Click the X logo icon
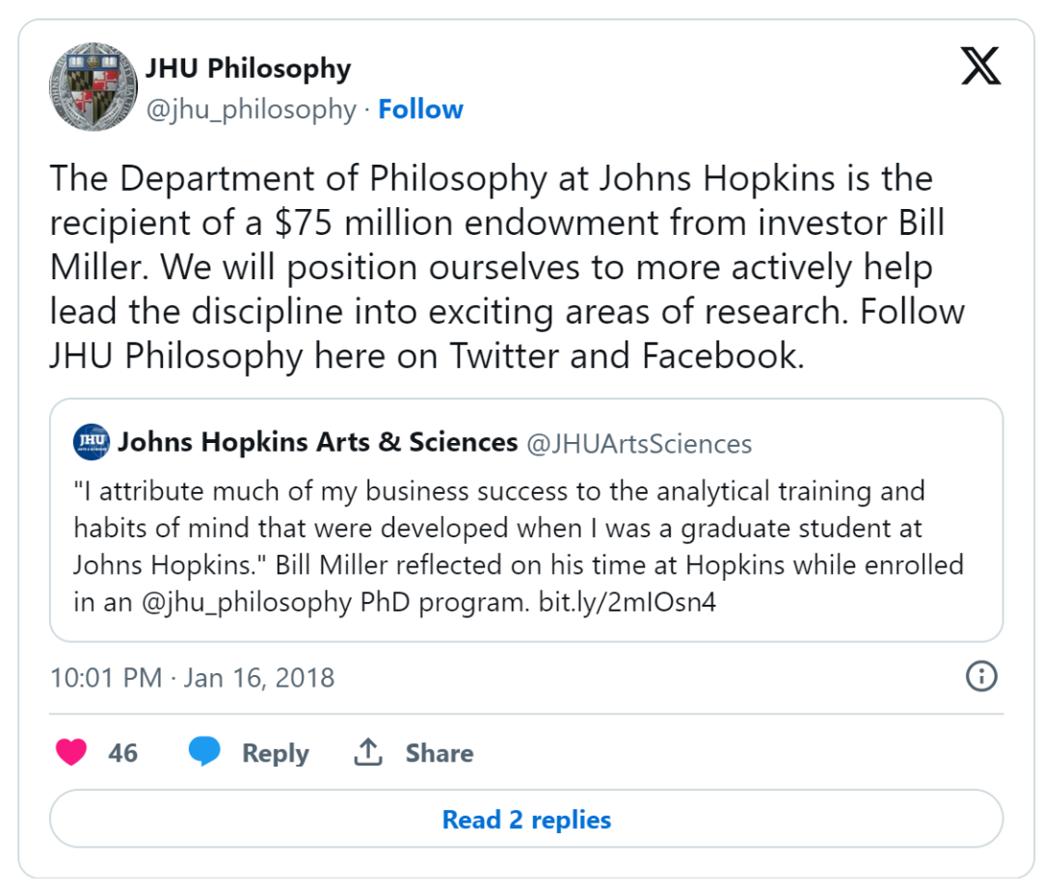 [981, 67]
